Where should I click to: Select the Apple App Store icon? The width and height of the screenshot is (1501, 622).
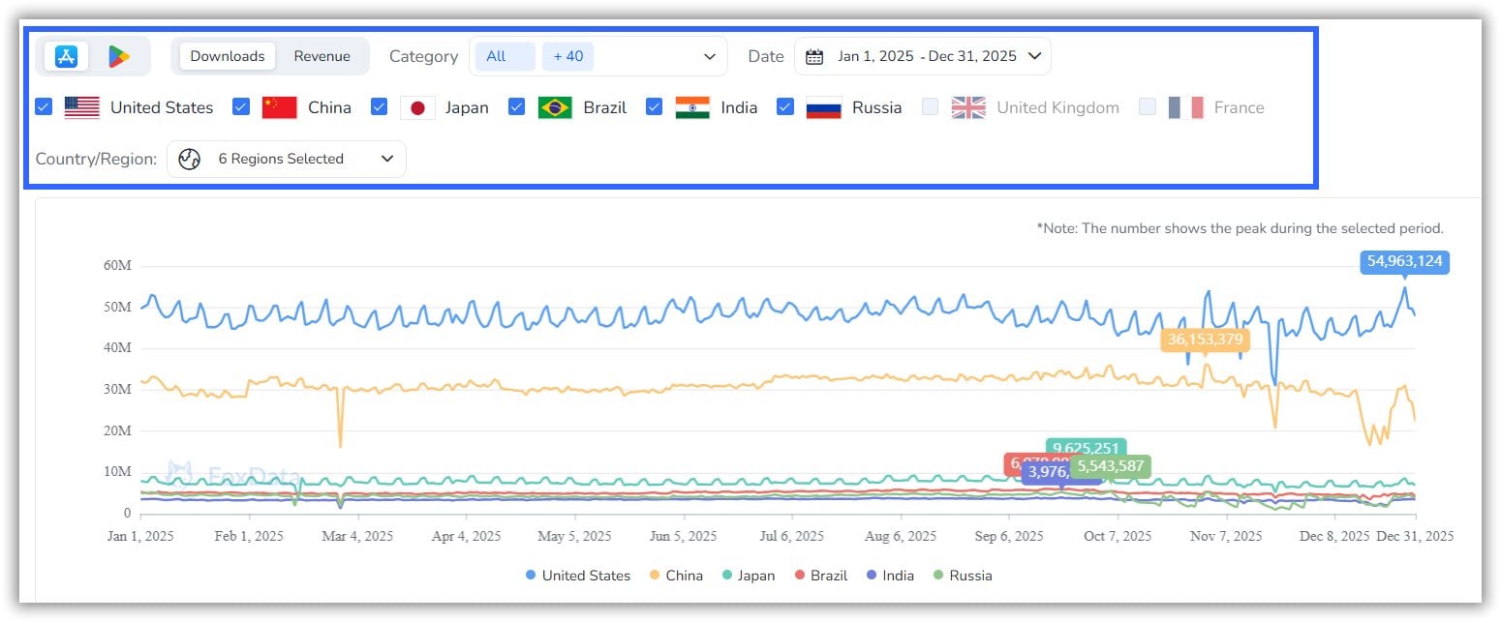tap(66, 56)
